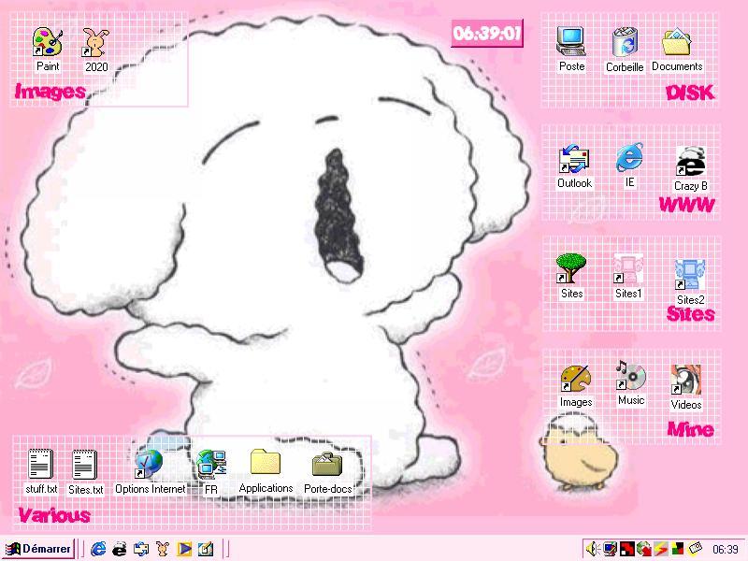Open the Porte-docs briefcase icon
The width and height of the screenshot is (748, 561).
[x=327, y=464]
